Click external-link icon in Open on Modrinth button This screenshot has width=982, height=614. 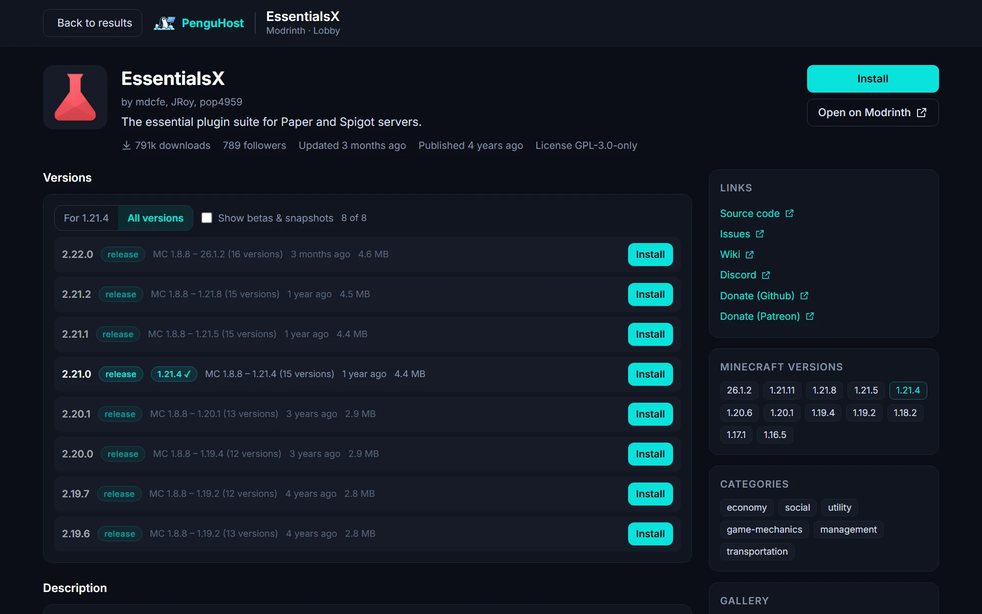[922, 113]
